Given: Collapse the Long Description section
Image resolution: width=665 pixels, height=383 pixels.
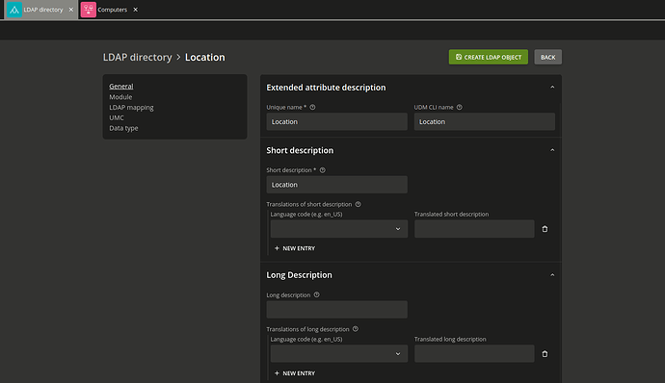Looking at the screenshot, I should click(552, 275).
